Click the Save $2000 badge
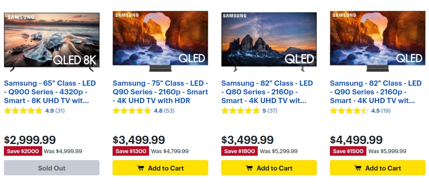 click(x=22, y=151)
